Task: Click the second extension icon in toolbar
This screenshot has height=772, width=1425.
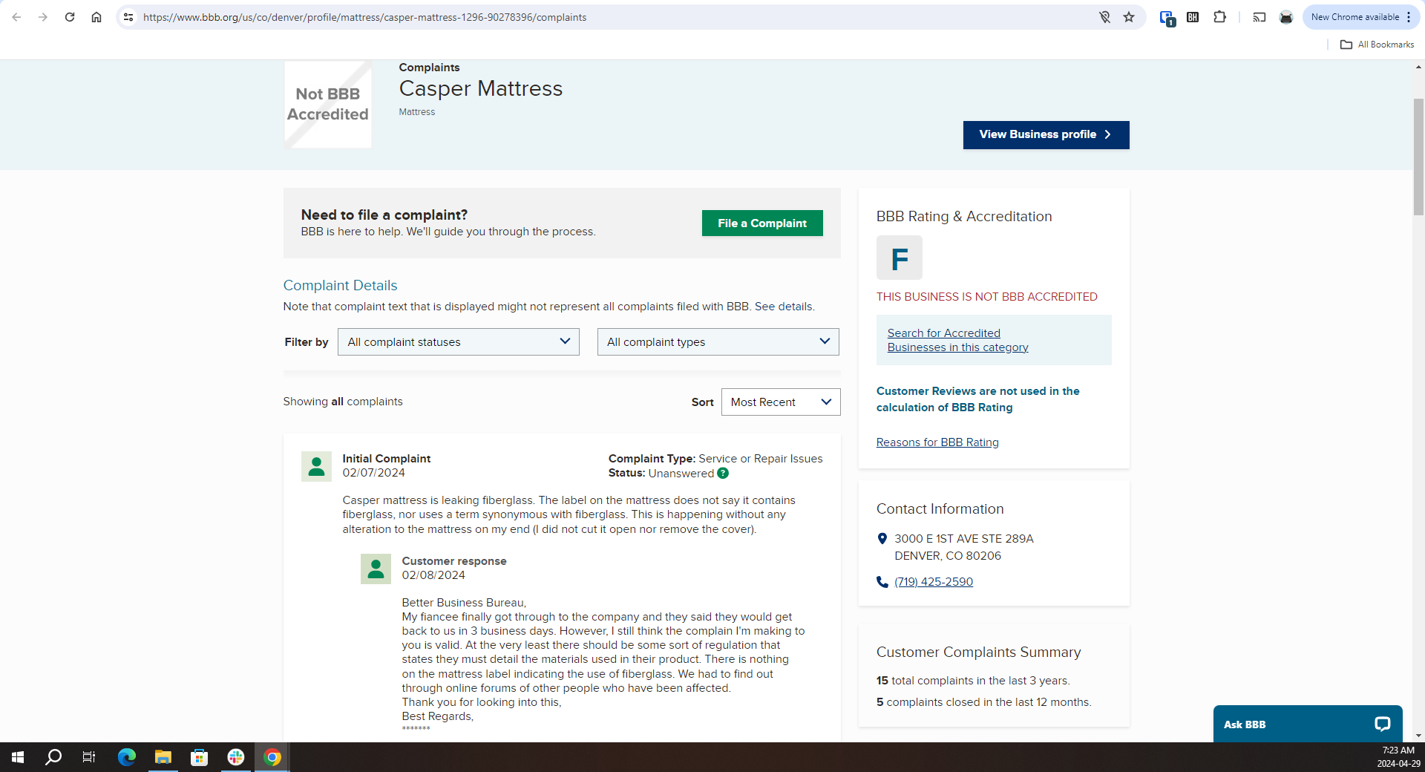Action: click(1193, 17)
